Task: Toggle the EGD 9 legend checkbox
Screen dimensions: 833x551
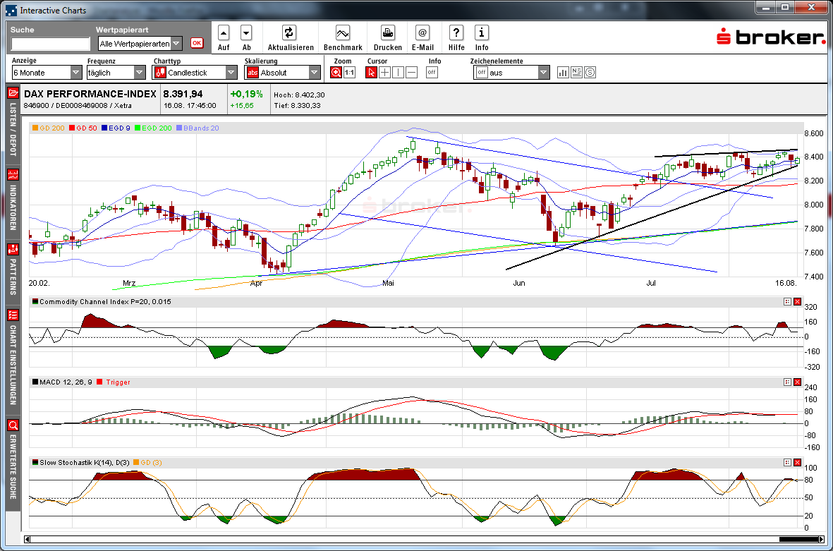Action: tap(104, 128)
